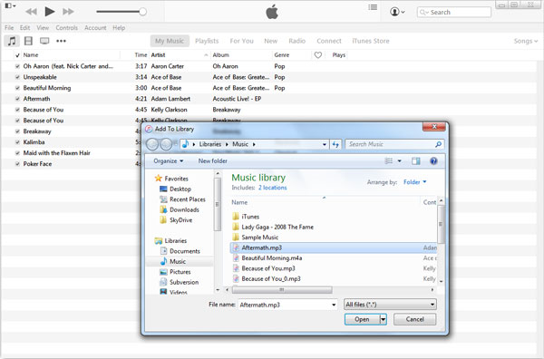The width and height of the screenshot is (544, 359).
Task: Open the view options dropdown arrow
Action: (x=399, y=161)
